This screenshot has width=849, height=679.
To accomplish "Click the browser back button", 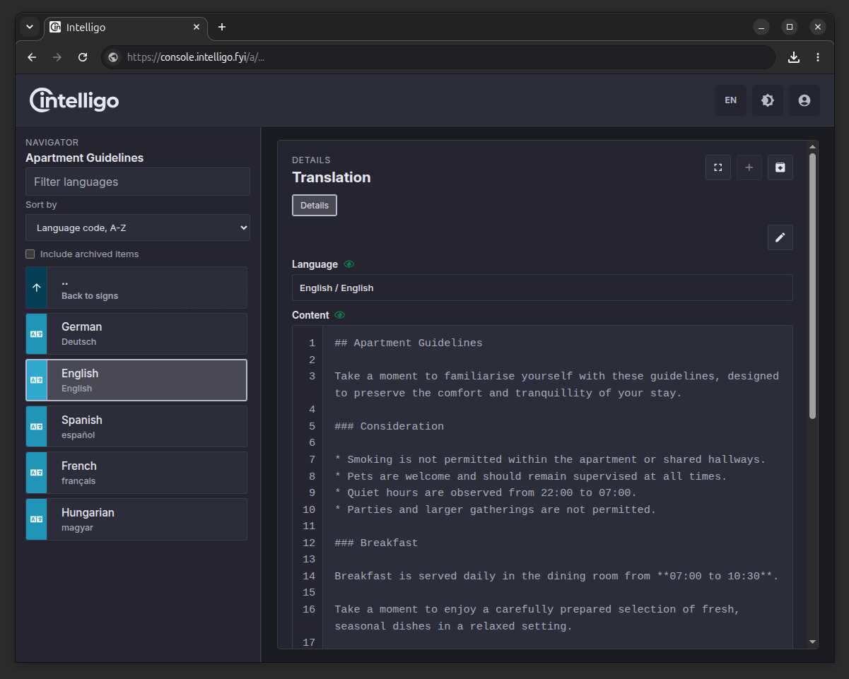I will coord(32,57).
